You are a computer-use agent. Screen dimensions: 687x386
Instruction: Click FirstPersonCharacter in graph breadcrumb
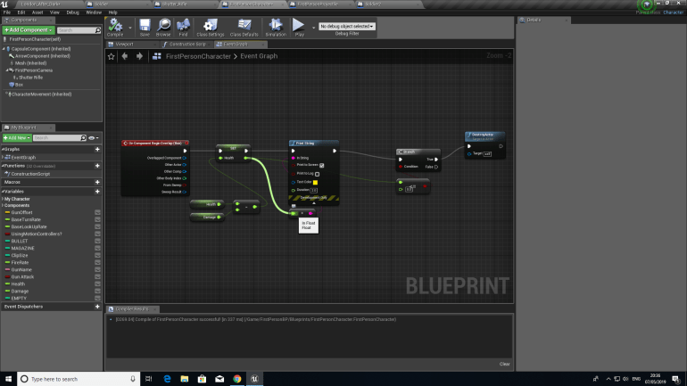coord(198,56)
